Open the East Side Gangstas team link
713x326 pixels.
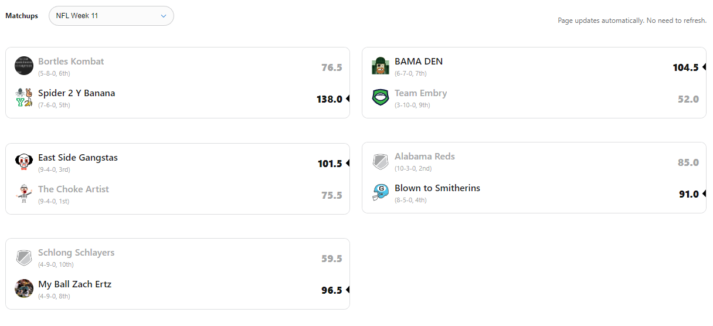[78, 158]
